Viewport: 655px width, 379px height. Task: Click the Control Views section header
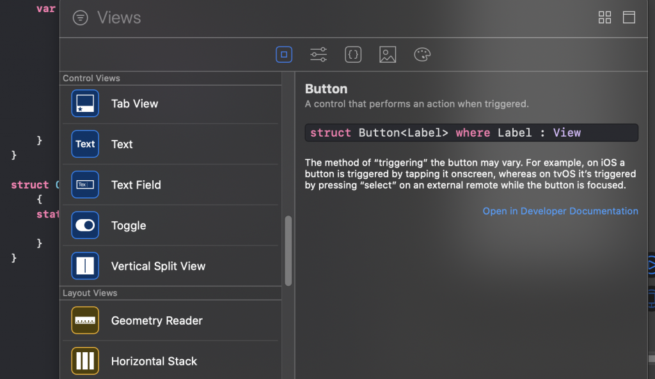[x=91, y=79]
